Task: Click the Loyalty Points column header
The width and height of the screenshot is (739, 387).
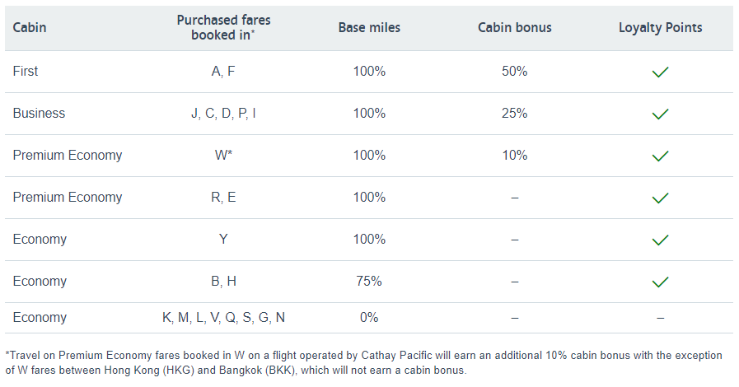Action: (660, 27)
